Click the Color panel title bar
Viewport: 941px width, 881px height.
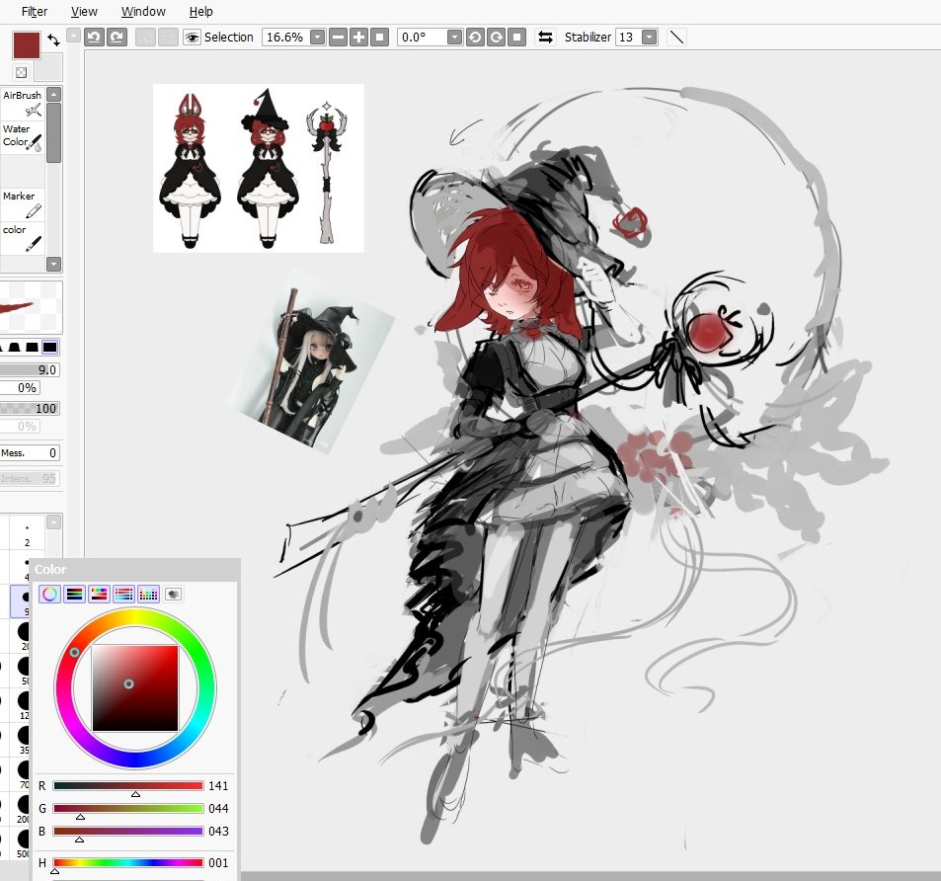coord(135,570)
